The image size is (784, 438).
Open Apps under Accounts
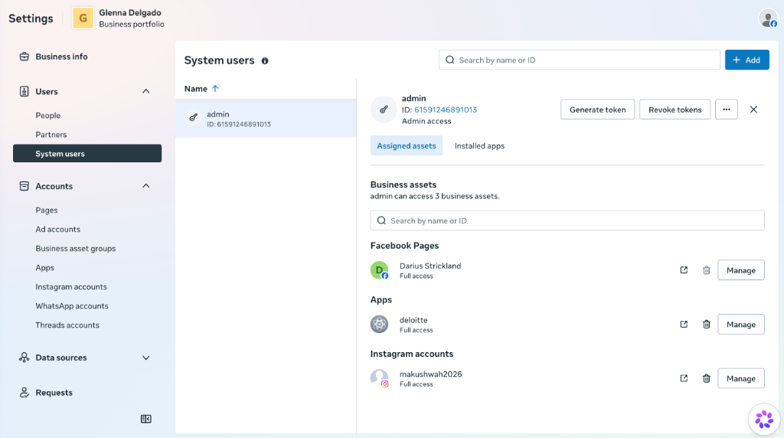point(45,267)
